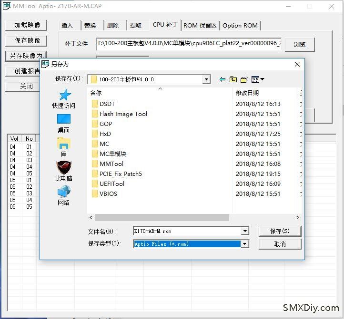Click the scroll right arrow in file list
Viewport: 344px width, 319px height.
[x=297, y=217]
